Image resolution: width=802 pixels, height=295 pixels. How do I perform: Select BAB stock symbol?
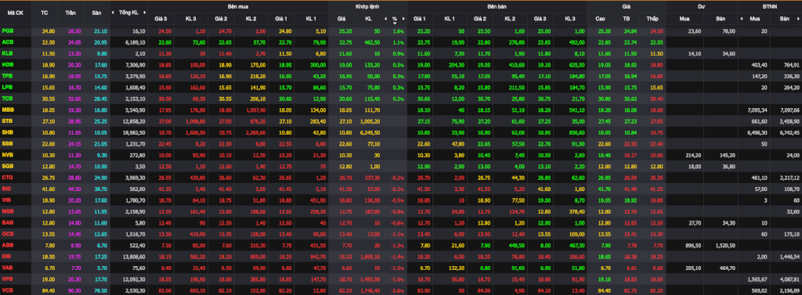pos(8,221)
